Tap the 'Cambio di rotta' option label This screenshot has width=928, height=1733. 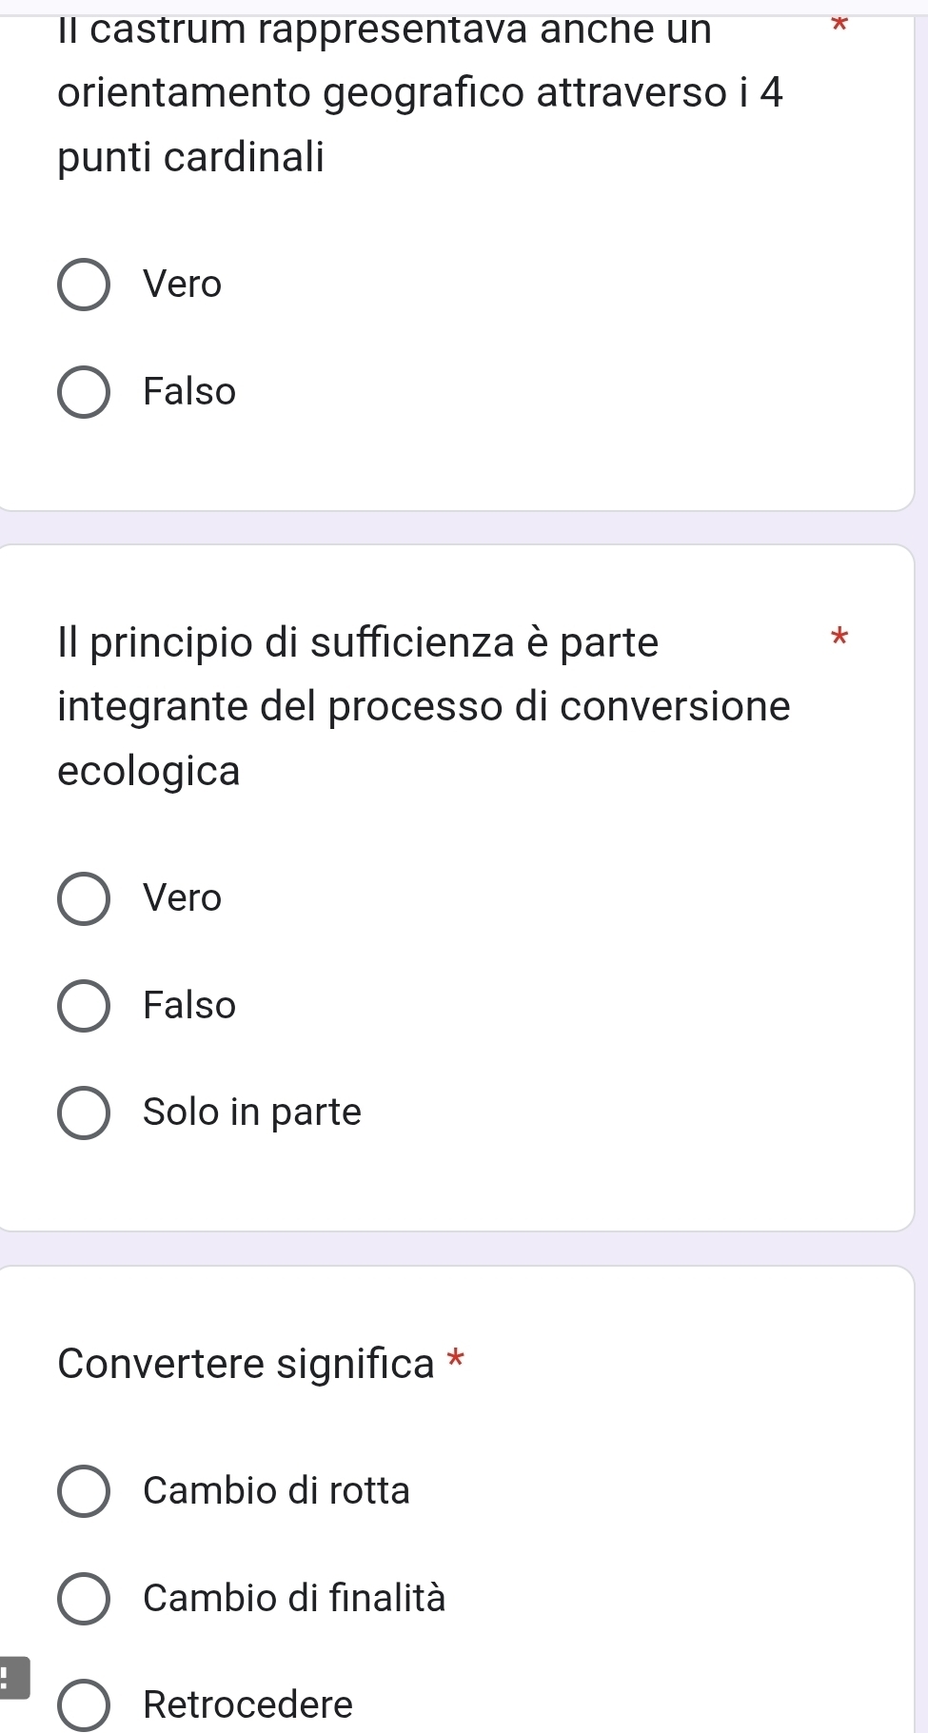(276, 1490)
